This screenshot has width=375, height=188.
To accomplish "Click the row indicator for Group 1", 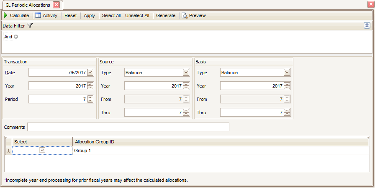I will click(8, 150).
